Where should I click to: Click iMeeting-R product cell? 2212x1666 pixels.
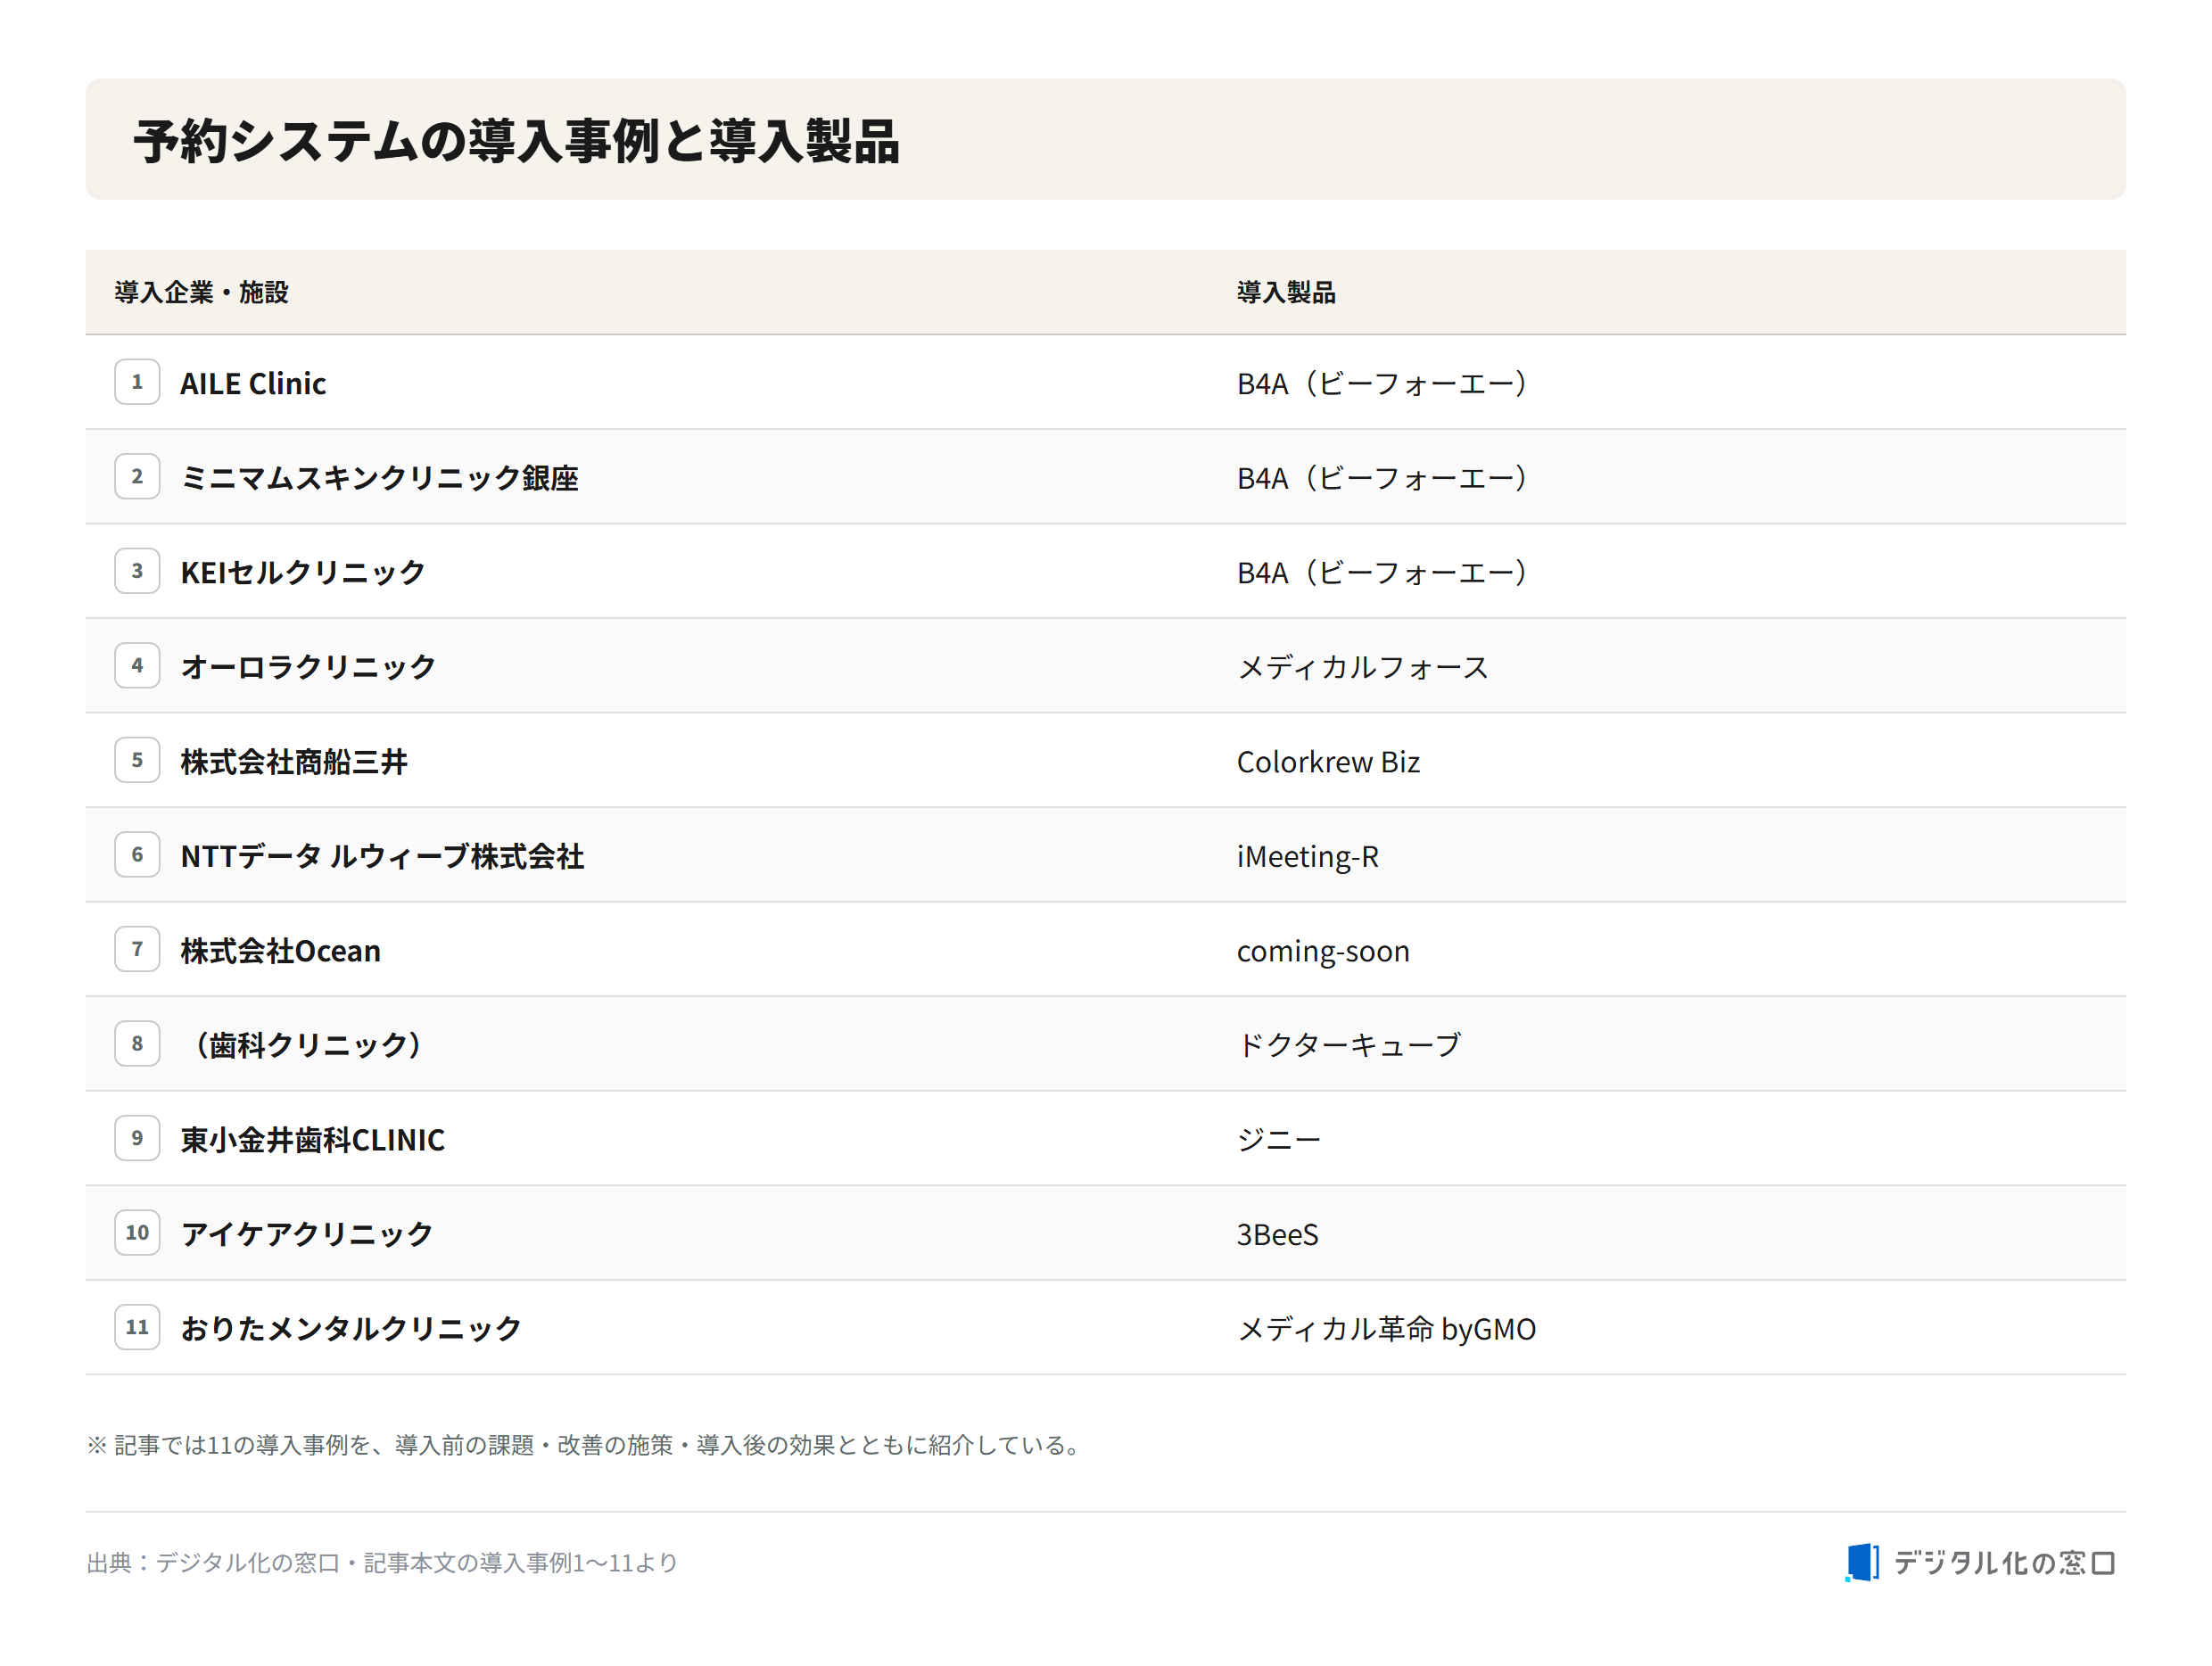(1308, 857)
